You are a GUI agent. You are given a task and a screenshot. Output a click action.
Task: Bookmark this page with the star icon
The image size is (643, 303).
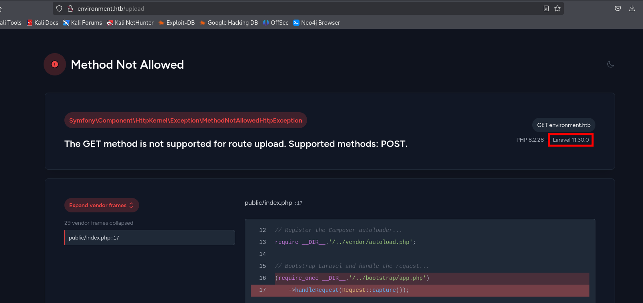click(x=557, y=8)
